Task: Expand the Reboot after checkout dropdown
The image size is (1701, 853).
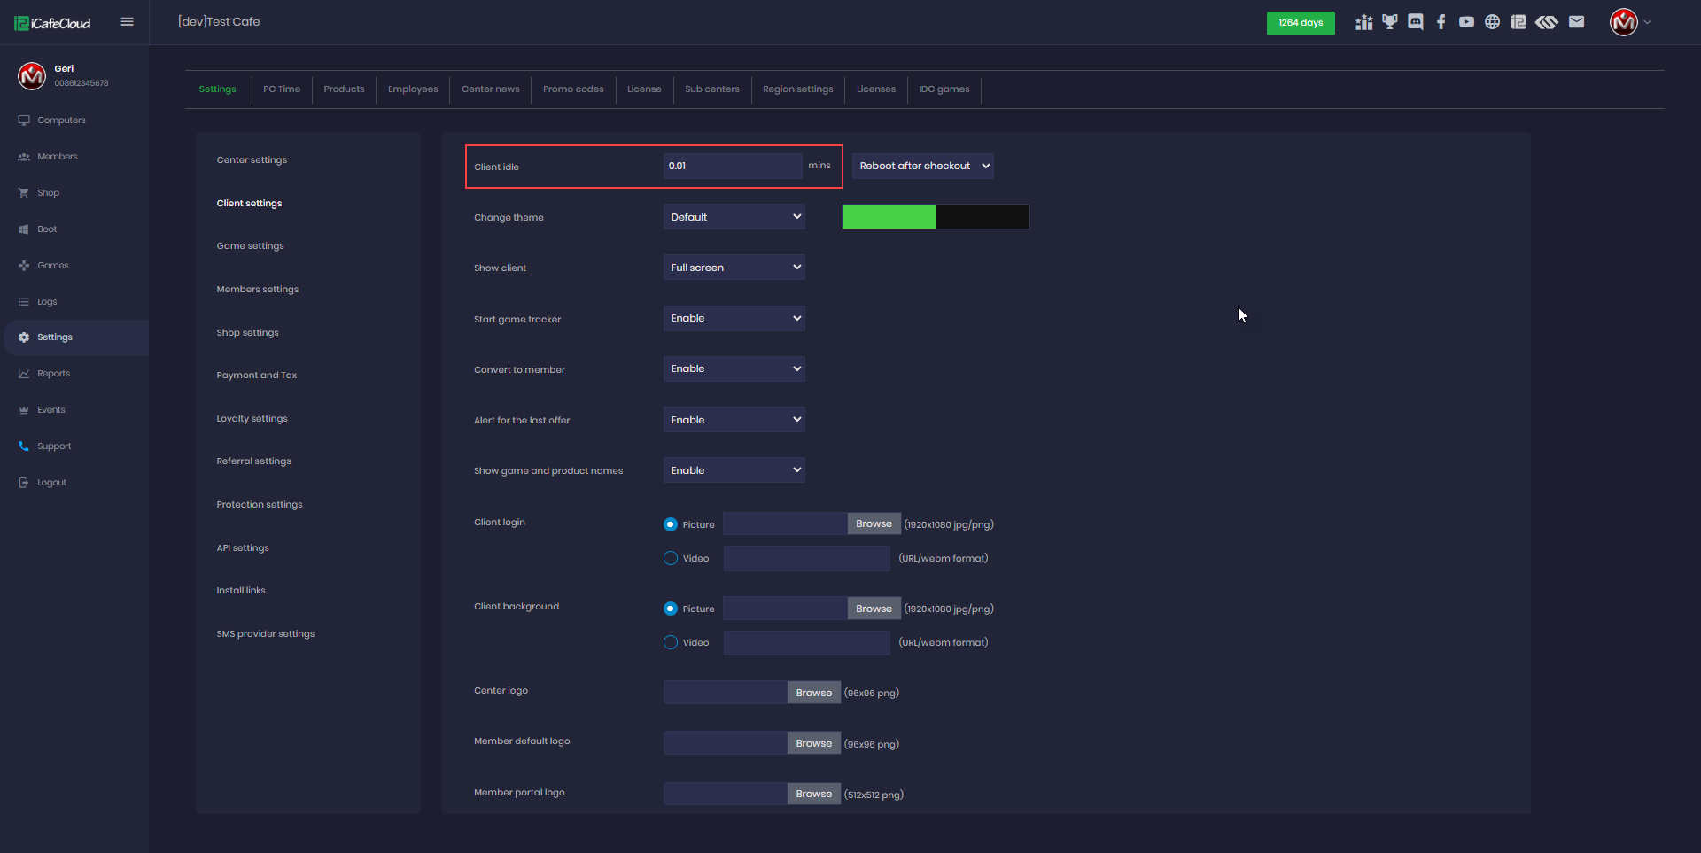Action: pos(922,166)
